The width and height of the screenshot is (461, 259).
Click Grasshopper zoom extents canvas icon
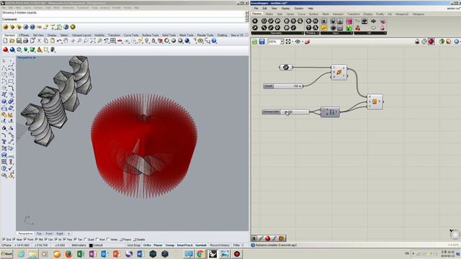click(288, 42)
